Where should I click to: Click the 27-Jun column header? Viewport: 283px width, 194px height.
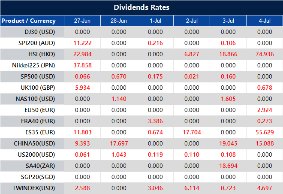82,21
